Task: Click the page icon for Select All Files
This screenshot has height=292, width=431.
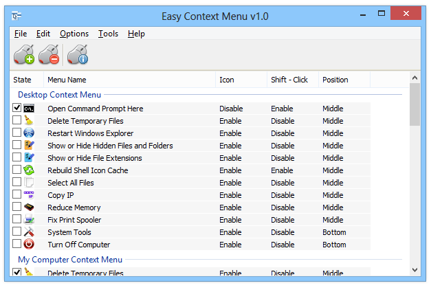Action: click(29, 182)
